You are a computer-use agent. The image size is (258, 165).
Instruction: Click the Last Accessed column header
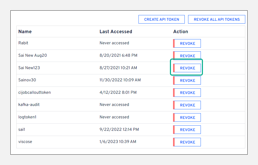click(x=116, y=32)
